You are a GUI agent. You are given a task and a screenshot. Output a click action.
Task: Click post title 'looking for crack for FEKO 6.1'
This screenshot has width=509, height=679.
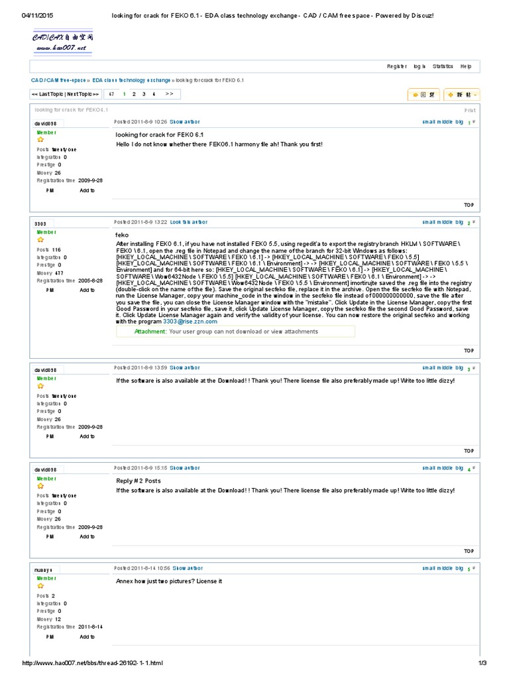coord(159,135)
